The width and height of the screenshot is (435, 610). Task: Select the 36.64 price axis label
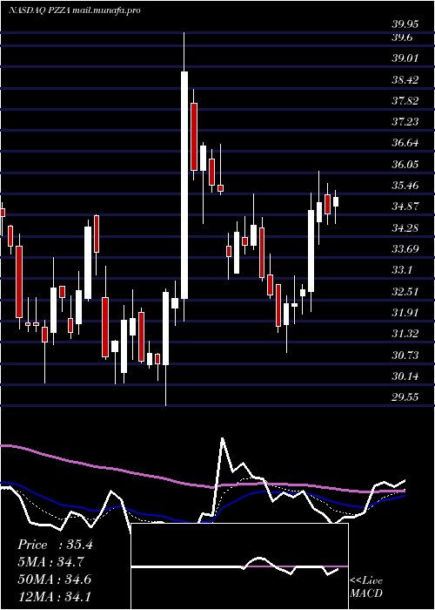click(x=405, y=143)
